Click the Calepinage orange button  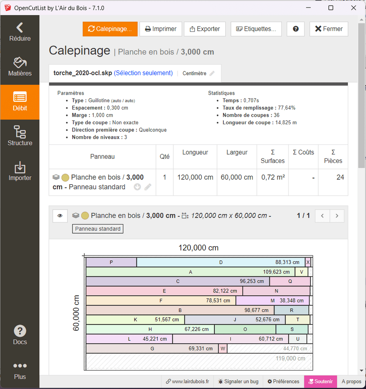pos(110,29)
